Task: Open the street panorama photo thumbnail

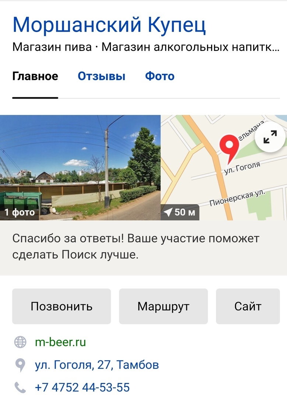Action: [80, 168]
